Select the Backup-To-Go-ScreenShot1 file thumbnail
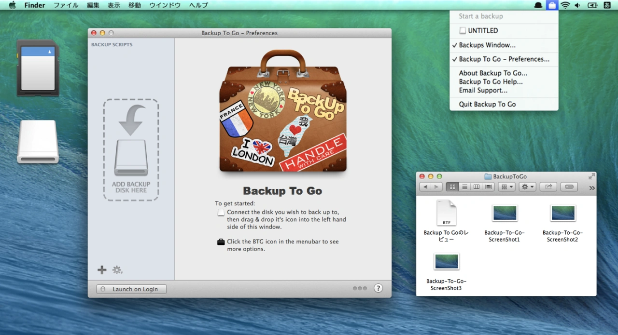The width and height of the screenshot is (618, 335). [x=505, y=213]
